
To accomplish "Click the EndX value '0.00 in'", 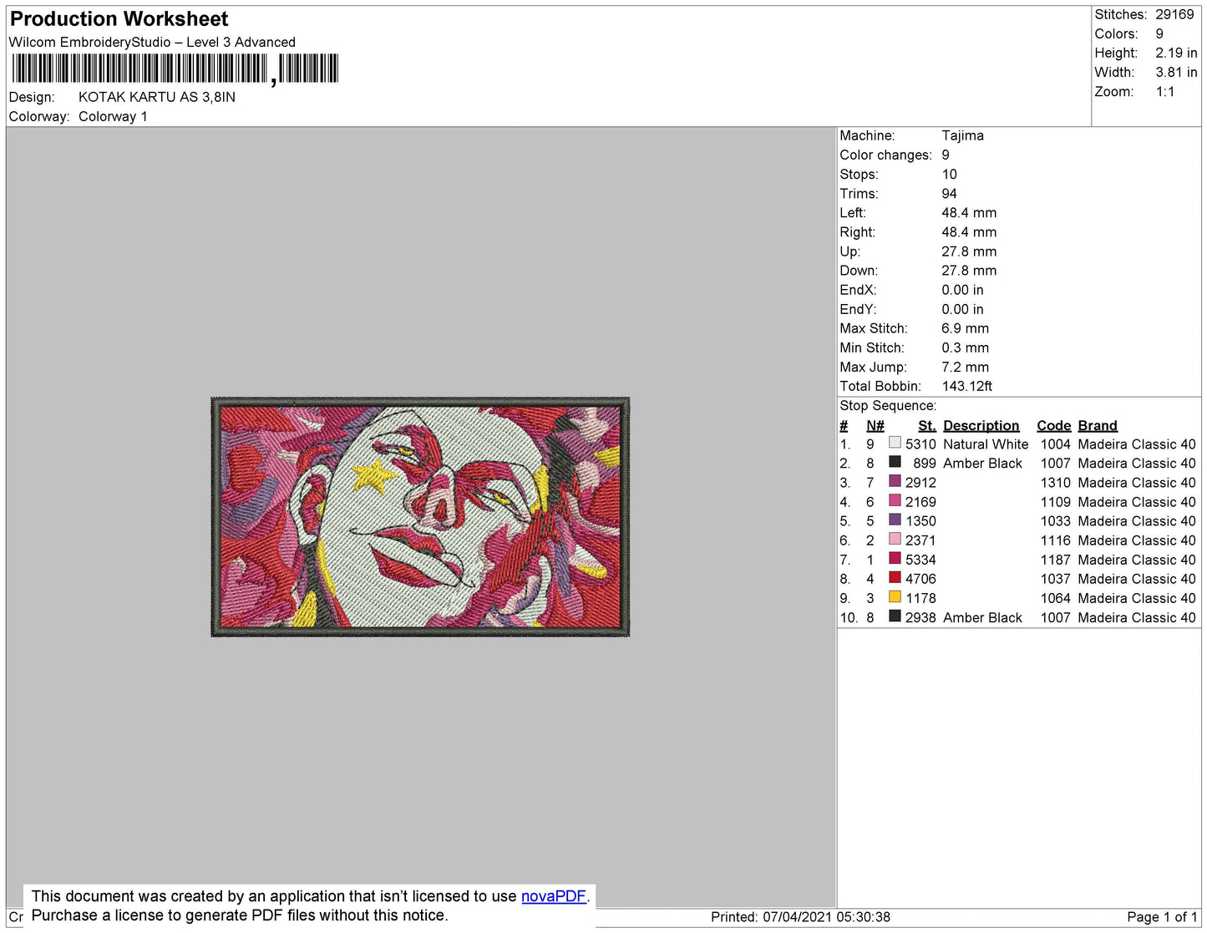I will pyautogui.click(x=962, y=290).
